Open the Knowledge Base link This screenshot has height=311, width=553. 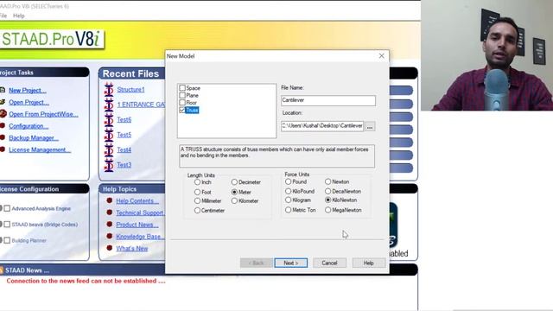click(140, 237)
